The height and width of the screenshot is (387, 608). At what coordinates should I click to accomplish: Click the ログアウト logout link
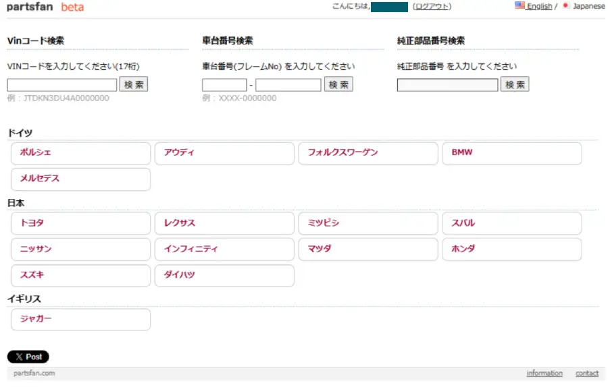tap(432, 6)
